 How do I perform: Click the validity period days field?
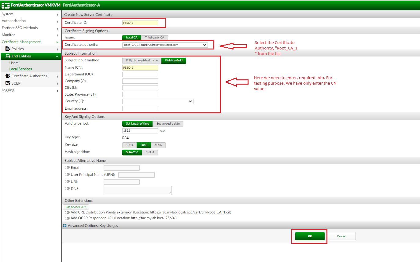click(140, 131)
